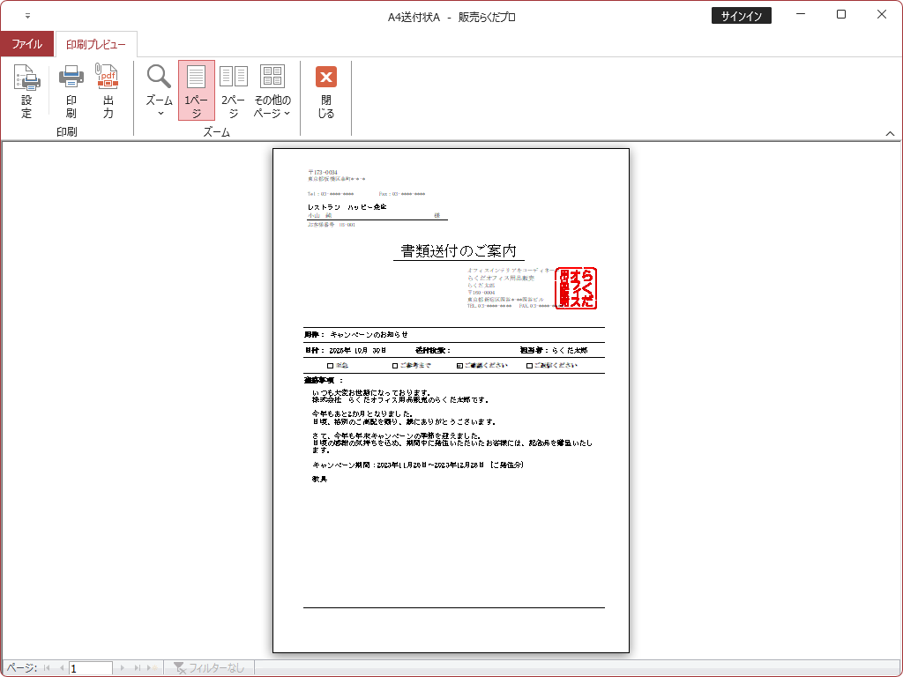903x677 pixels.
Task: Jump to last page in page navigator
Action: tap(136, 668)
